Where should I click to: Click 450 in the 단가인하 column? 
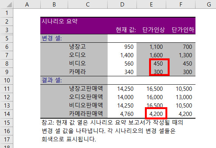coord(181,64)
